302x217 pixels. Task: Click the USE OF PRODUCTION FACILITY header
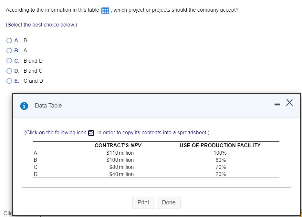point(220,145)
